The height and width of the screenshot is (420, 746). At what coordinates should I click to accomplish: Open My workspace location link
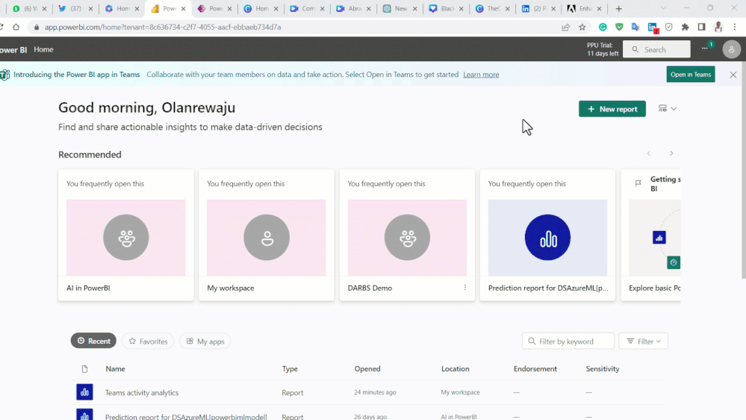pos(460,392)
